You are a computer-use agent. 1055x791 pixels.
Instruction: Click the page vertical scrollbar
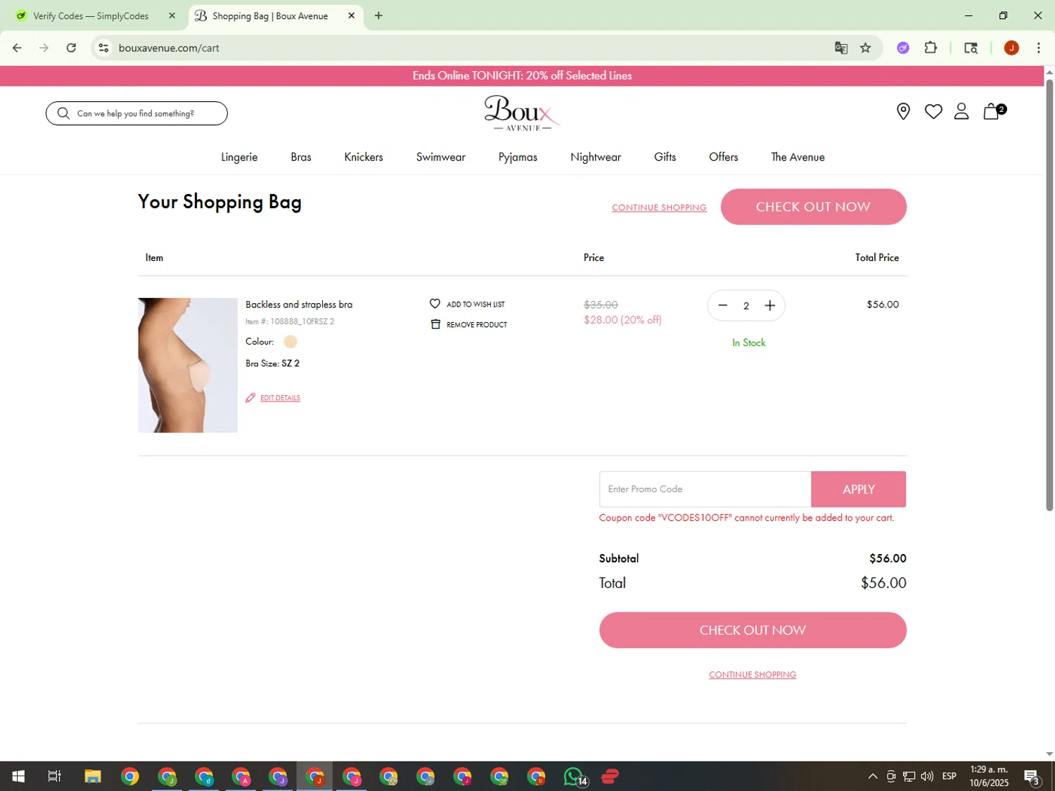click(1049, 295)
